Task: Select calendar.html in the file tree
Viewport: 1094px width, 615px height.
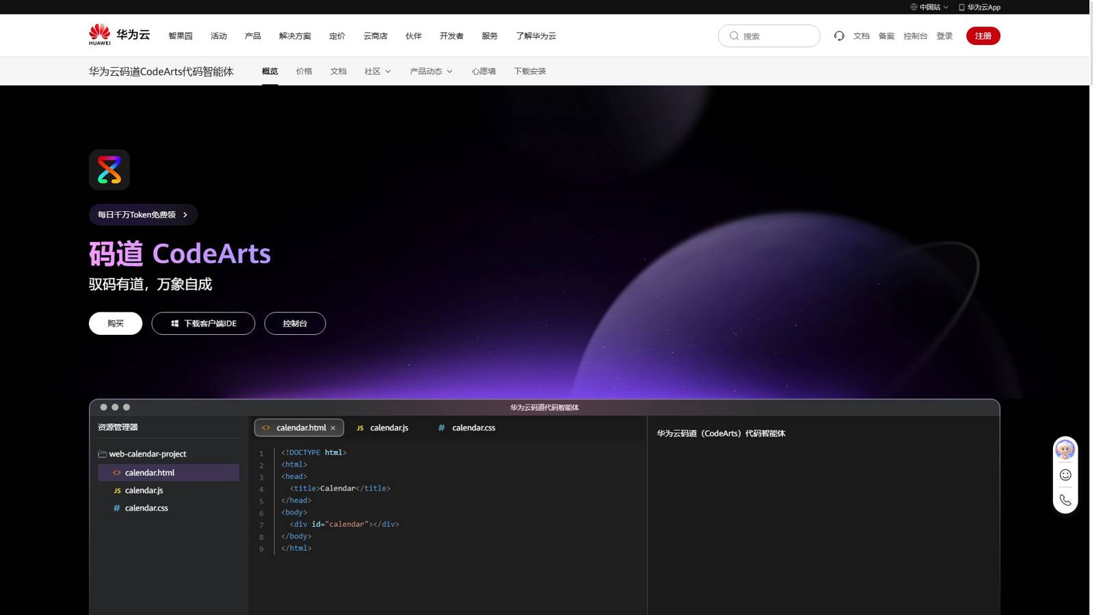Action: 168,472
